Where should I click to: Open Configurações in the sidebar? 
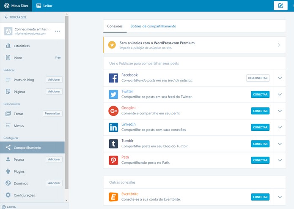pyautogui.click(x=33, y=195)
